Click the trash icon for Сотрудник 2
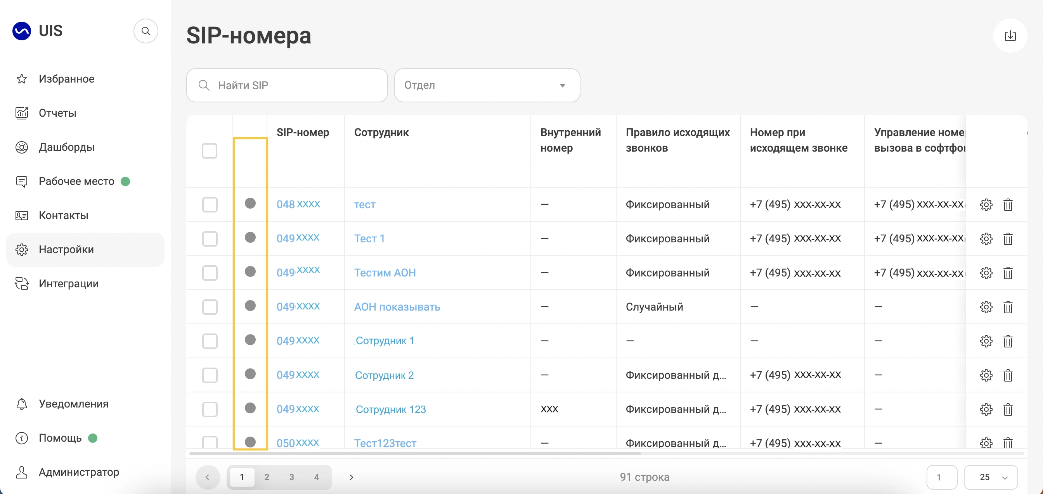 pyautogui.click(x=1008, y=375)
